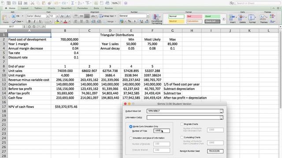
Task: Click the cell borders icon
Action: point(47,22)
